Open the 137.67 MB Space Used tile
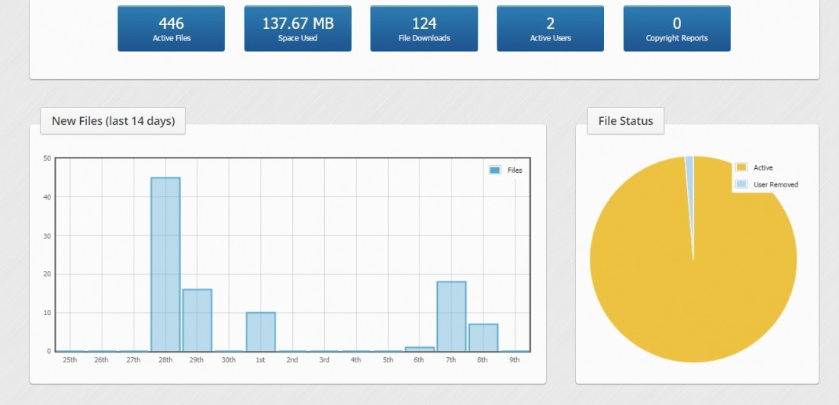Viewport: 839px width, 405px height. coord(297,29)
